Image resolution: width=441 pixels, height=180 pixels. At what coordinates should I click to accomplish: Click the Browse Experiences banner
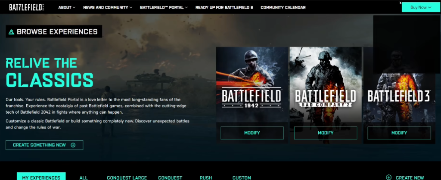tap(54, 31)
